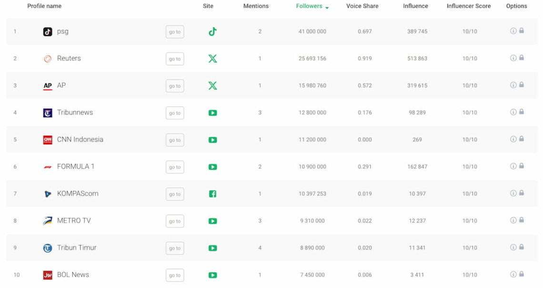Click 'go to' button for BOL News
The height and width of the screenshot is (288, 543).
[175, 275]
